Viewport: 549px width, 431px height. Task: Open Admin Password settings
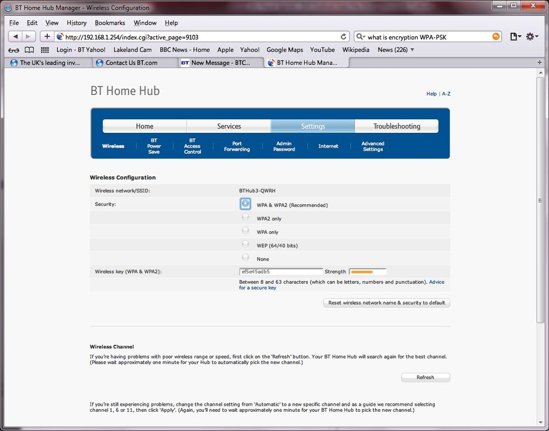click(284, 146)
